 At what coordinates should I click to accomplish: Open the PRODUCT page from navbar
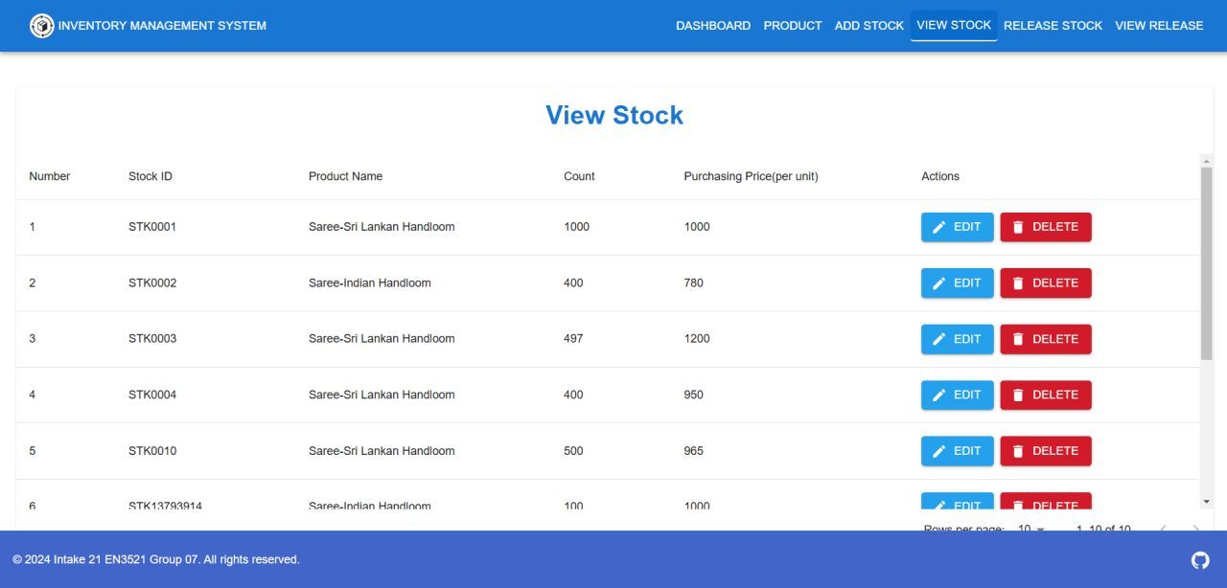pos(793,25)
